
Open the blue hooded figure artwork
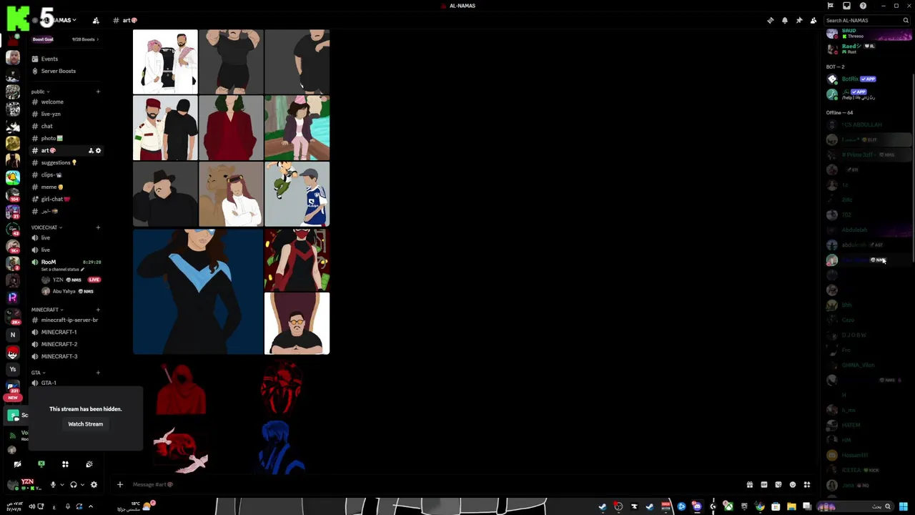(x=282, y=447)
